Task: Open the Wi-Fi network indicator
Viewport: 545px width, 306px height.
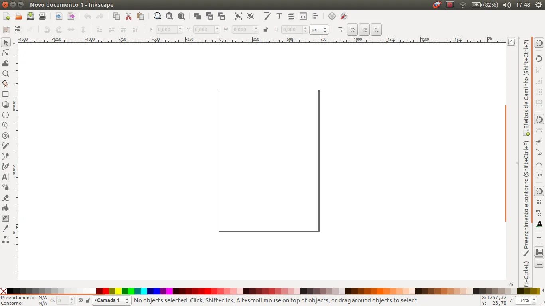Action: [x=463, y=5]
